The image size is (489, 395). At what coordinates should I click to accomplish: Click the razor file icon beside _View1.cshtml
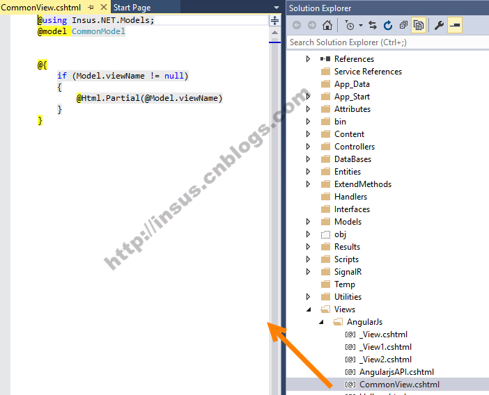[x=350, y=347]
